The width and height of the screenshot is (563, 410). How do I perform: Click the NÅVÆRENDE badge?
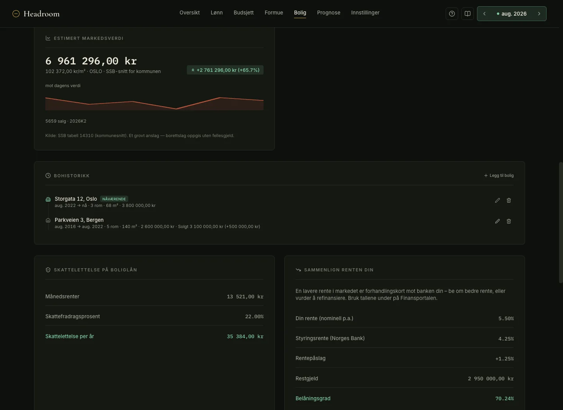click(x=114, y=199)
